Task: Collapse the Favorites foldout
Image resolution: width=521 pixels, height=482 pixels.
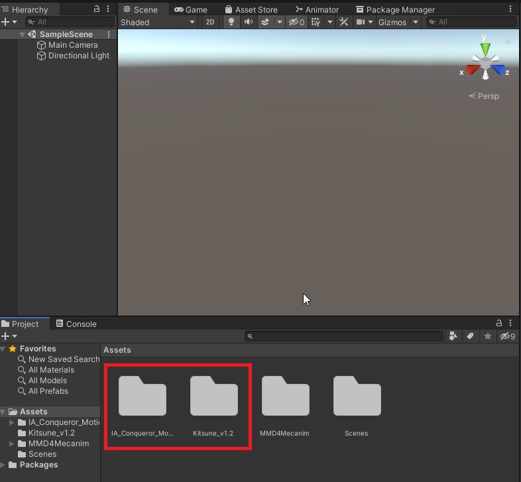Action: tap(3, 349)
